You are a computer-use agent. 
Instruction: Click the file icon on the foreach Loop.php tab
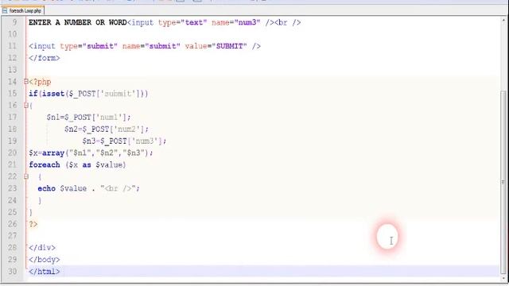tap(5, 10)
